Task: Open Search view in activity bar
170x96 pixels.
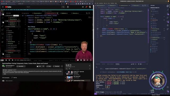Action: point(168,10)
